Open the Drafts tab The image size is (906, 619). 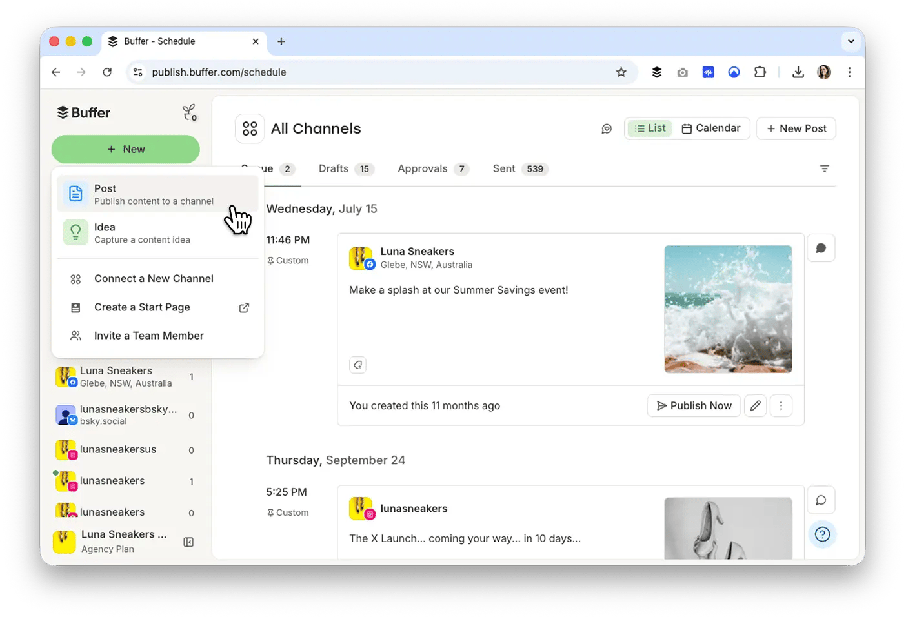click(346, 169)
